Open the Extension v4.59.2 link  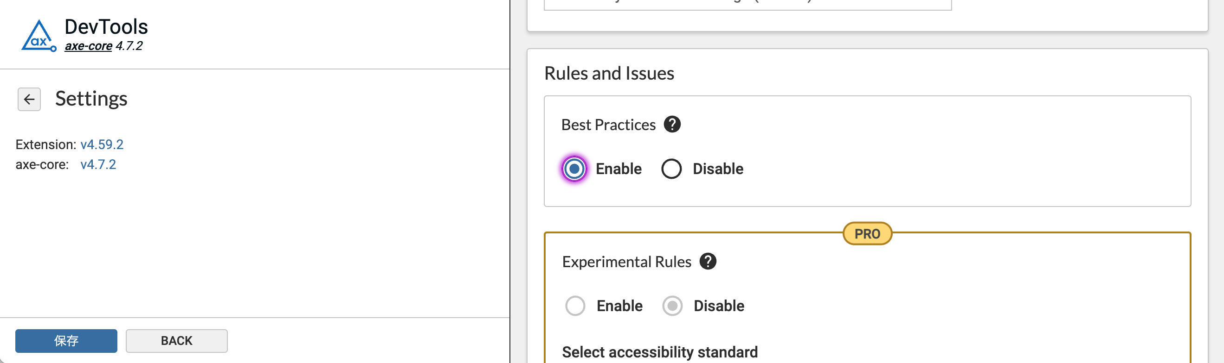coord(102,144)
